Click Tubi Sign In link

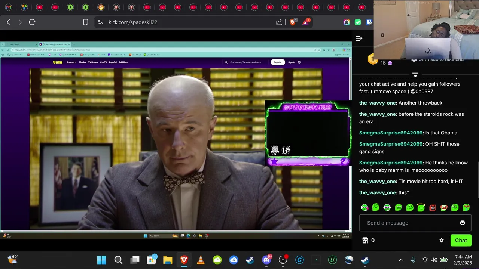tap(292, 62)
